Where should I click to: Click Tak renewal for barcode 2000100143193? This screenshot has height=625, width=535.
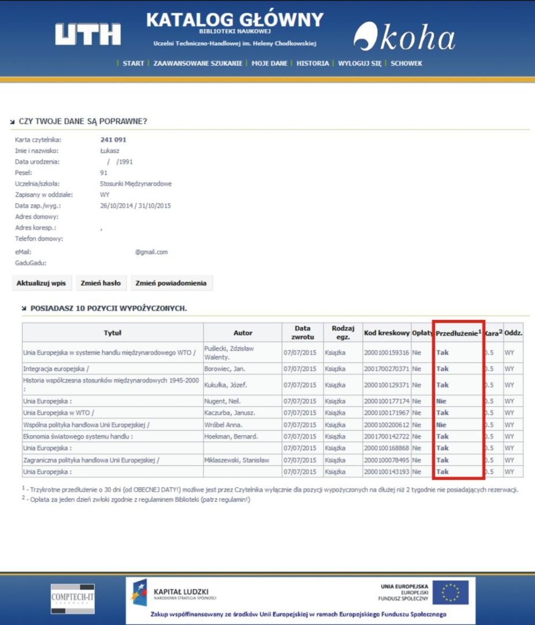click(442, 472)
